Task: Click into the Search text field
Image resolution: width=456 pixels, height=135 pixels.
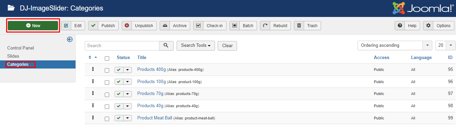Action: (122, 45)
